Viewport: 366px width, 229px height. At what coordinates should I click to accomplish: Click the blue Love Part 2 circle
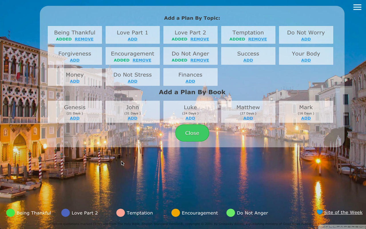click(x=65, y=213)
